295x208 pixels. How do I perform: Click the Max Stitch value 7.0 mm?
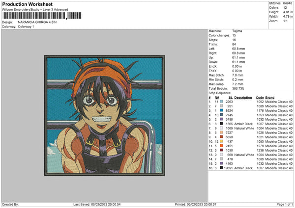(237, 75)
